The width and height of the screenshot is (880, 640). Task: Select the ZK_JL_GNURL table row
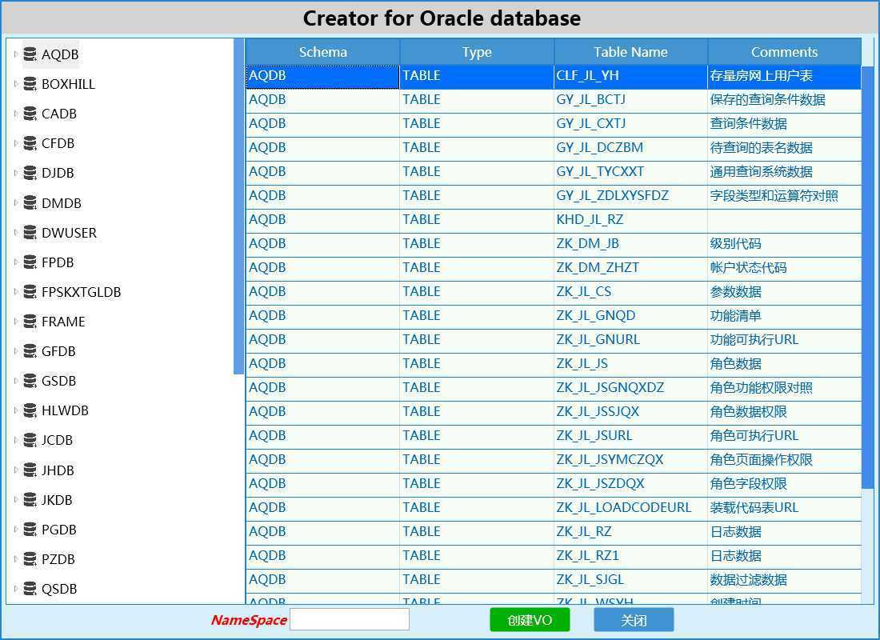(554, 340)
